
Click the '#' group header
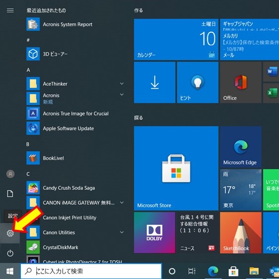pos(28,40)
